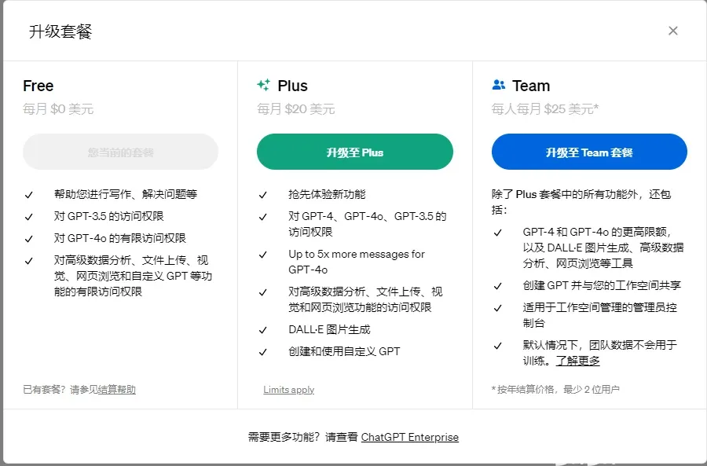Close the 升级套餐 dialog
The height and width of the screenshot is (466, 707).
coord(673,31)
